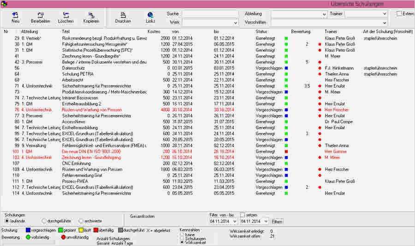Screen dimensions: 415x246
Task: Click green status square of row 29
Action: point(286,38)
